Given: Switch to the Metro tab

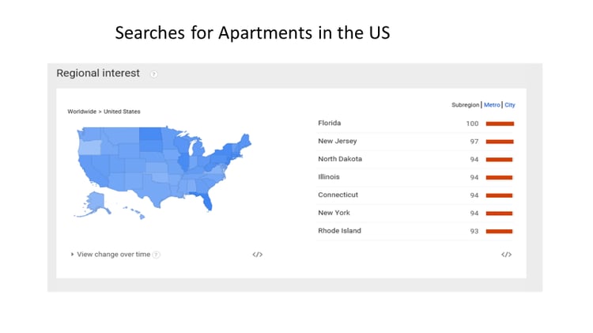Looking at the screenshot, I should [492, 105].
